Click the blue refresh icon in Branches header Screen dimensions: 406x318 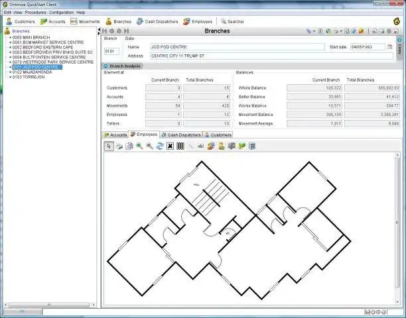click(354, 31)
